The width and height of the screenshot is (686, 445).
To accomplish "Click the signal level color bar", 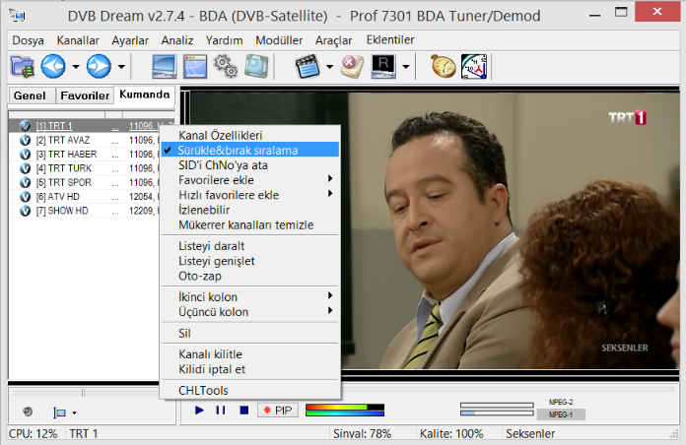I will (x=345, y=410).
